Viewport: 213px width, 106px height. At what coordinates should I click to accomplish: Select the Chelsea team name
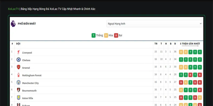point(26,60)
